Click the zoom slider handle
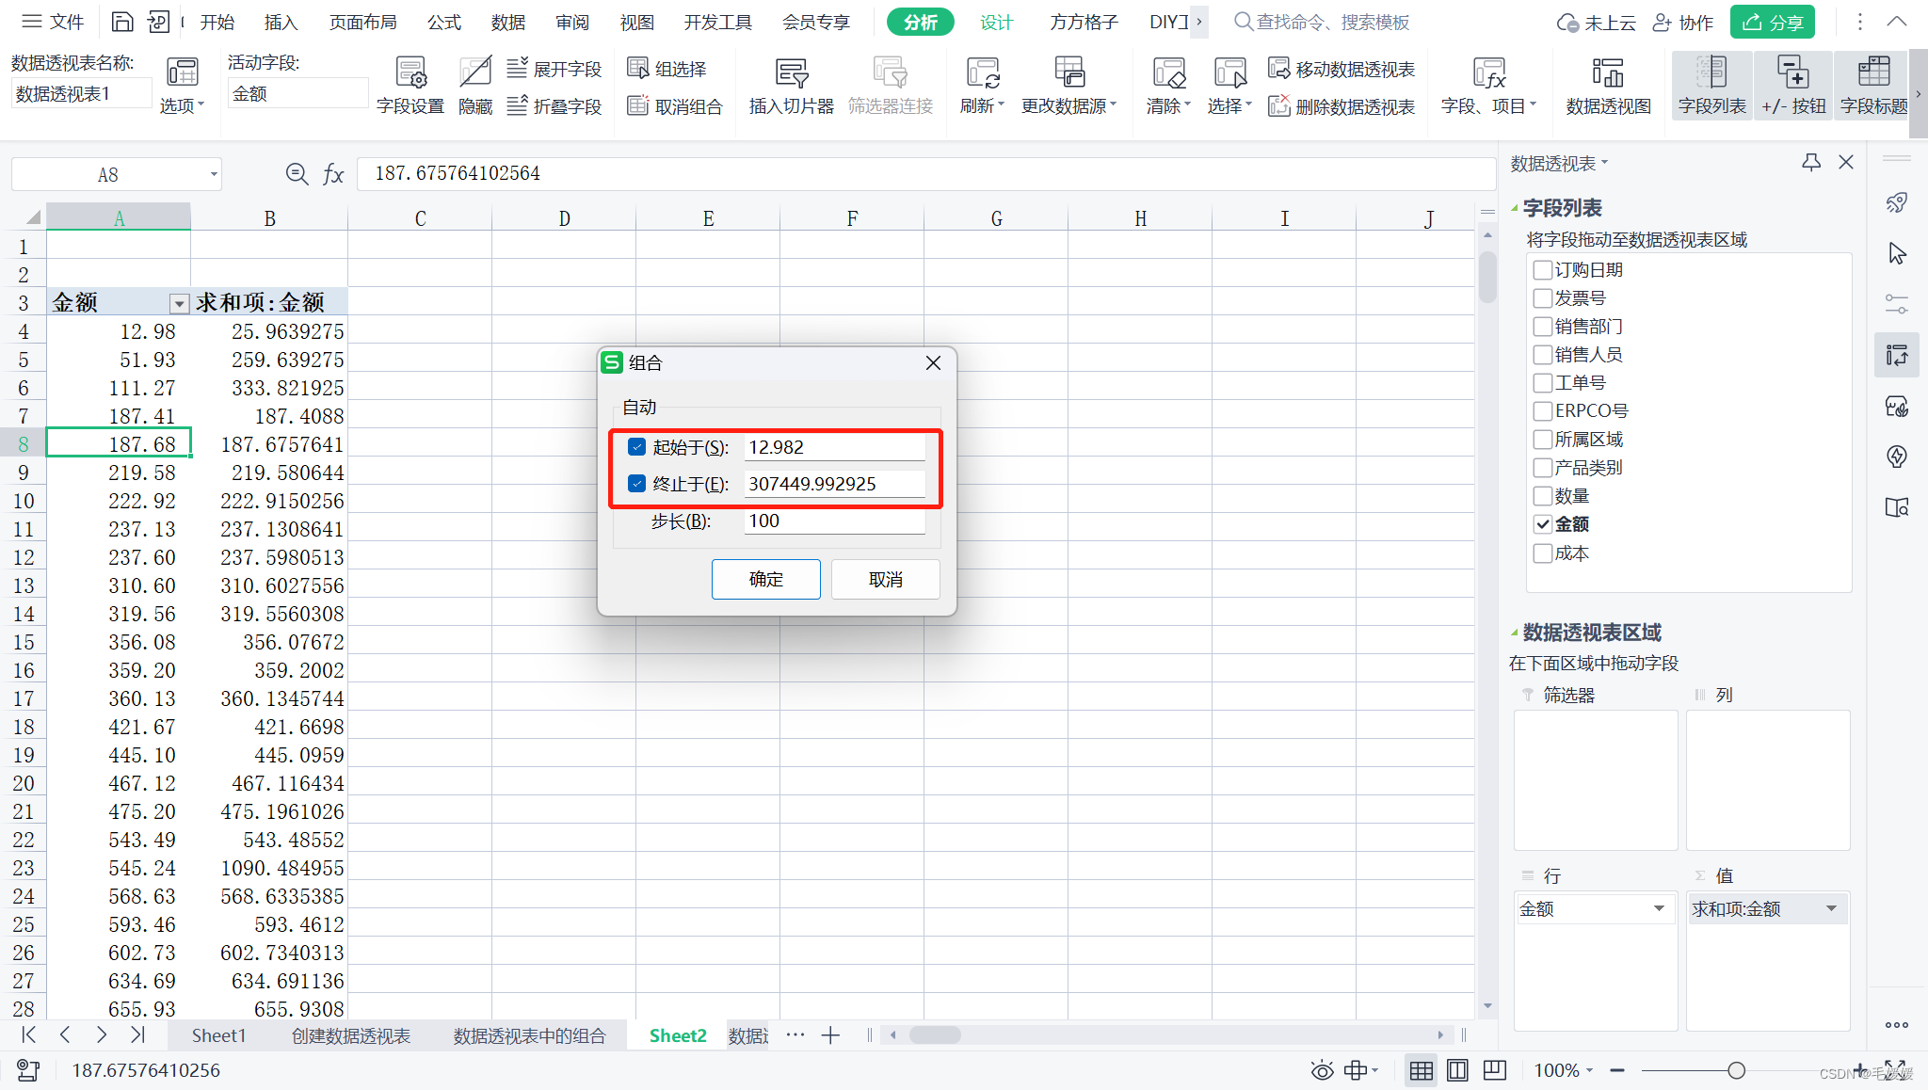Screen dimensions: 1928x1090 1736,1070
